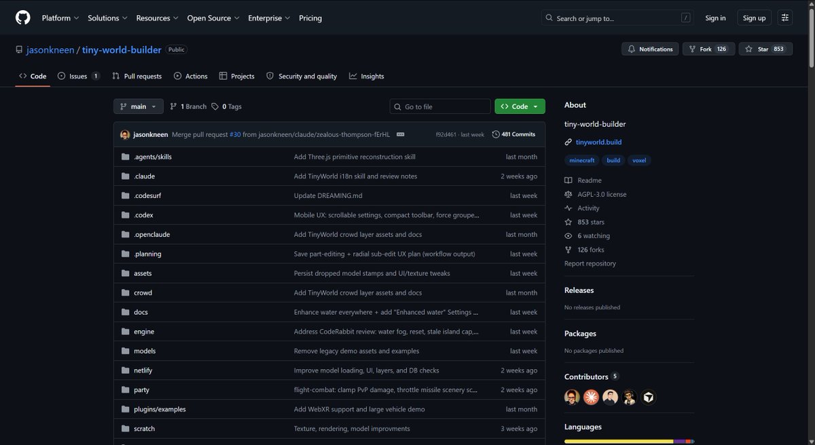The width and height of the screenshot is (815, 445).
Task: Expand the Solutions menu
Action: click(x=107, y=18)
